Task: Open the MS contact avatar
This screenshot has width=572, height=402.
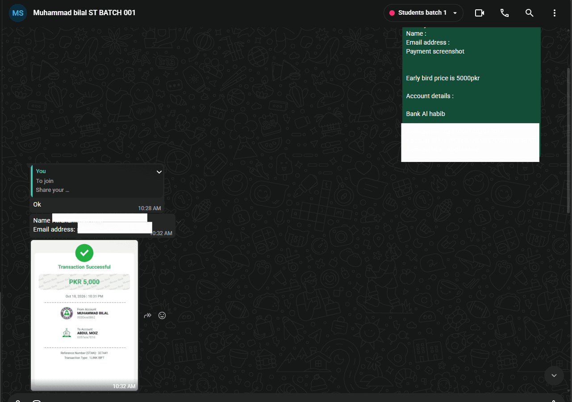Action: (18, 13)
